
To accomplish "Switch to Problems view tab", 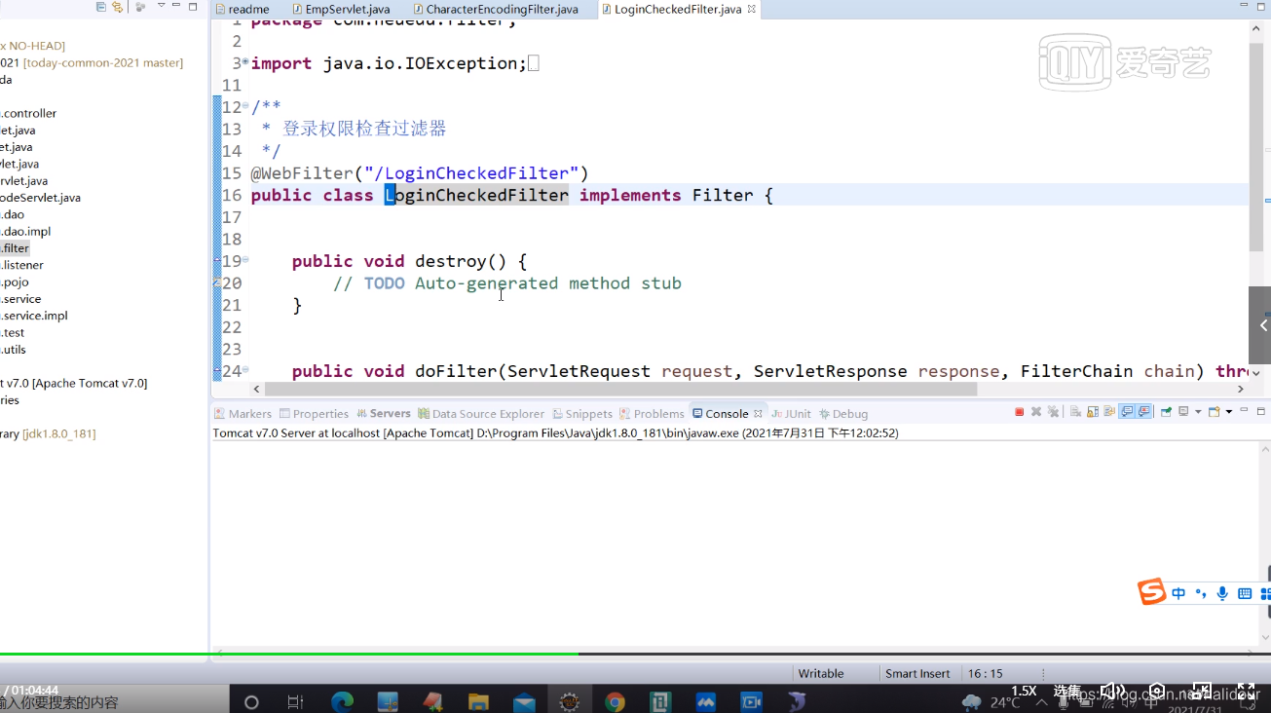I will coord(652,413).
